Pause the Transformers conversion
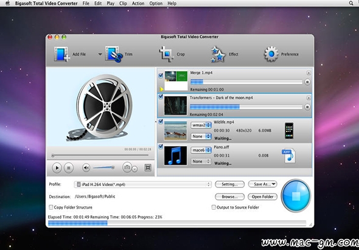The image size is (359, 250). coord(307,106)
